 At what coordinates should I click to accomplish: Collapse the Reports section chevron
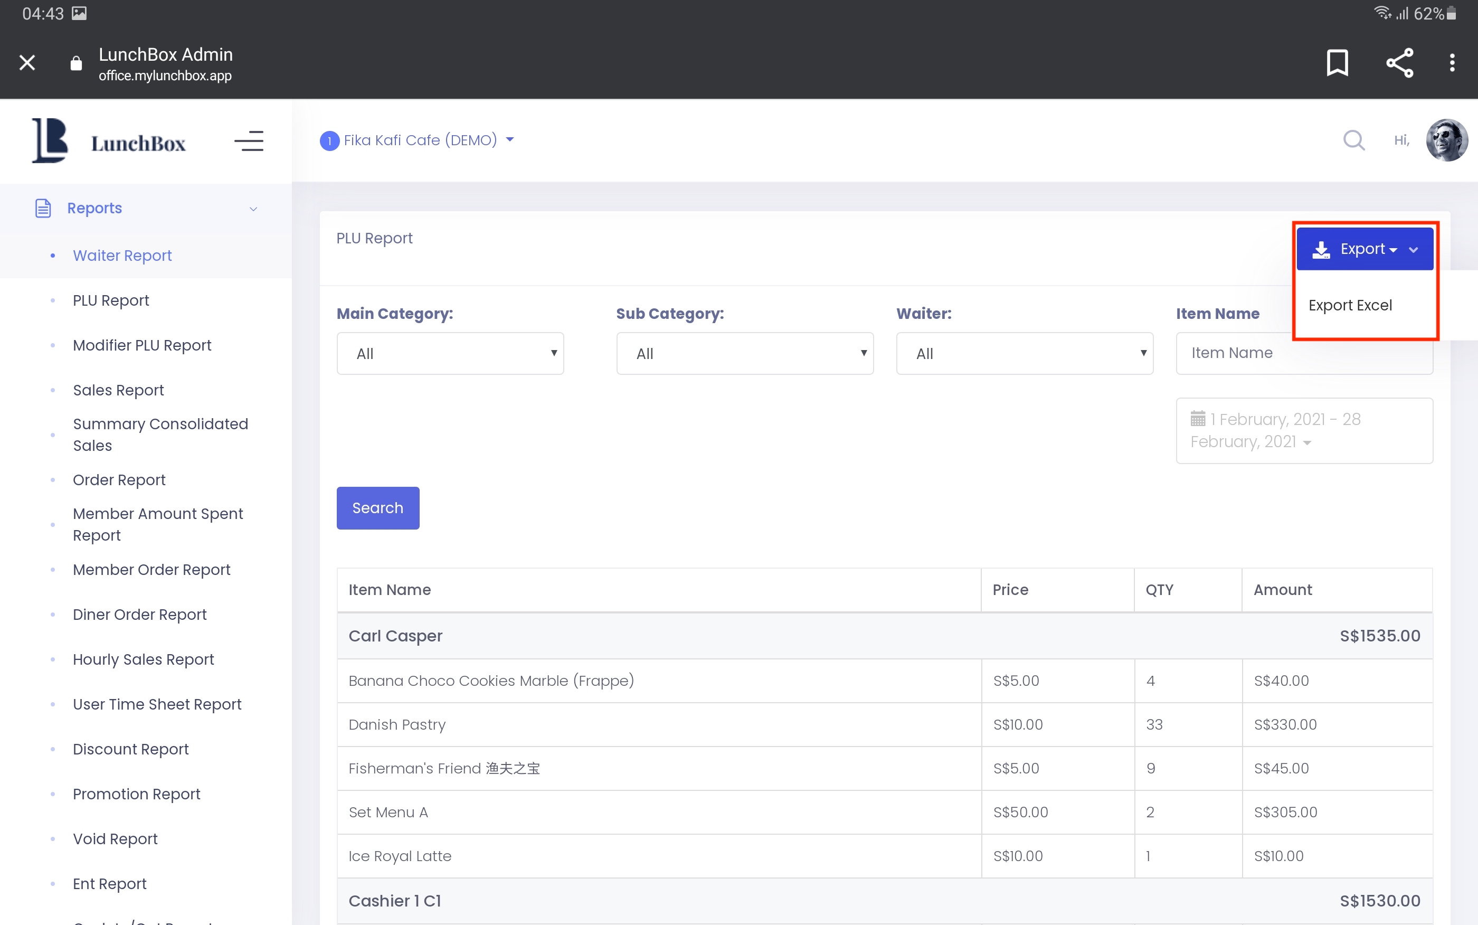coord(253,209)
